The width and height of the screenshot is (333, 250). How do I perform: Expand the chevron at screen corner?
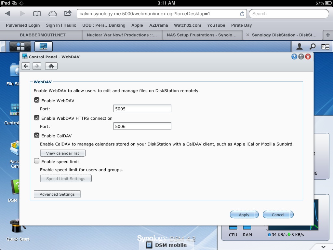coord(324,247)
